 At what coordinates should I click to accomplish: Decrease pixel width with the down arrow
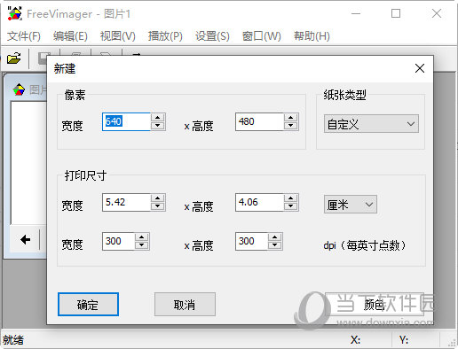(x=158, y=126)
